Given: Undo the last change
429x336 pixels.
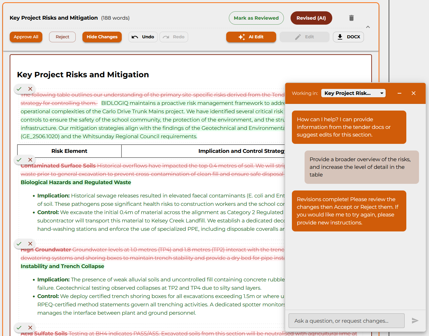Looking at the screenshot, I should tap(143, 37).
